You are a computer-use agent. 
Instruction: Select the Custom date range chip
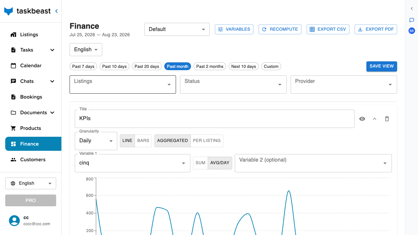pyautogui.click(x=271, y=66)
